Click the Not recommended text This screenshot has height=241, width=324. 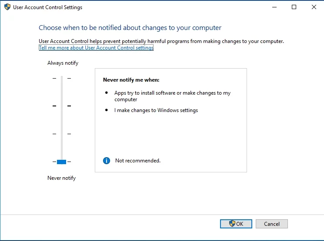tap(137, 161)
